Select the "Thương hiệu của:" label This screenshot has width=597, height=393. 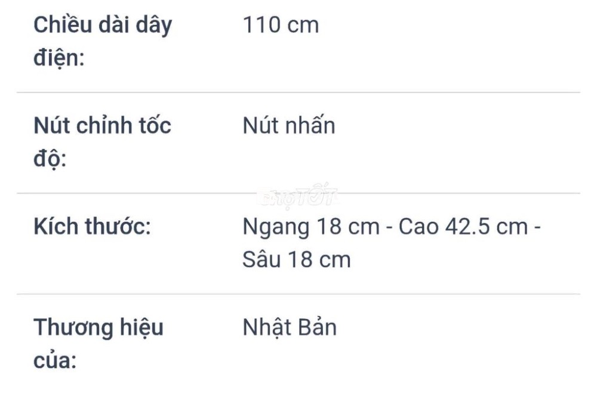pos(99,344)
